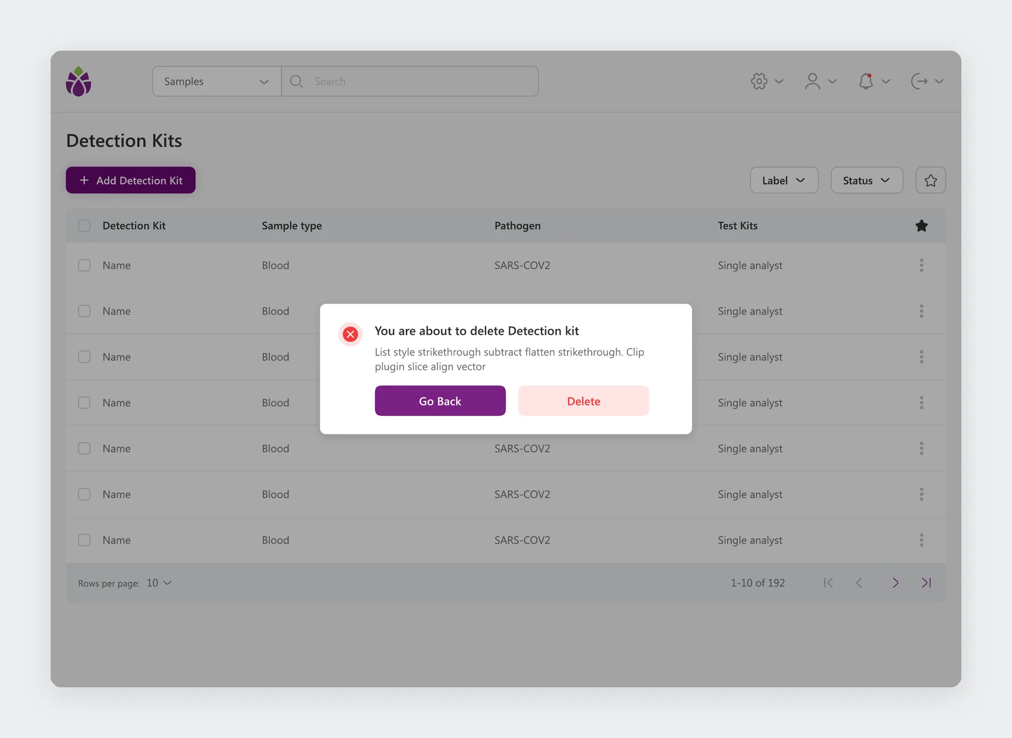The image size is (1012, 738).
Task: Open the user profile icon menu
Action: pyautogui.click(x=812, y=81)
